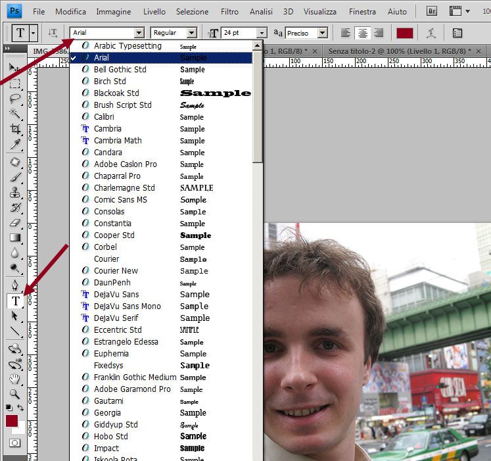
Task: Select the Gradient tool
Action: tap(14, 237)
